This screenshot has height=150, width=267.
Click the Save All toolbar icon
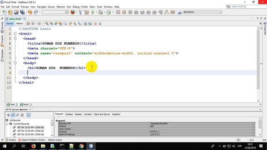coord(22,12)
